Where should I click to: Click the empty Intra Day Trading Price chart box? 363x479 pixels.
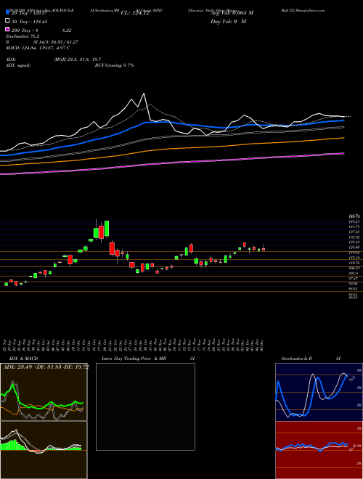pyautogui.click(x=145, y=406)
